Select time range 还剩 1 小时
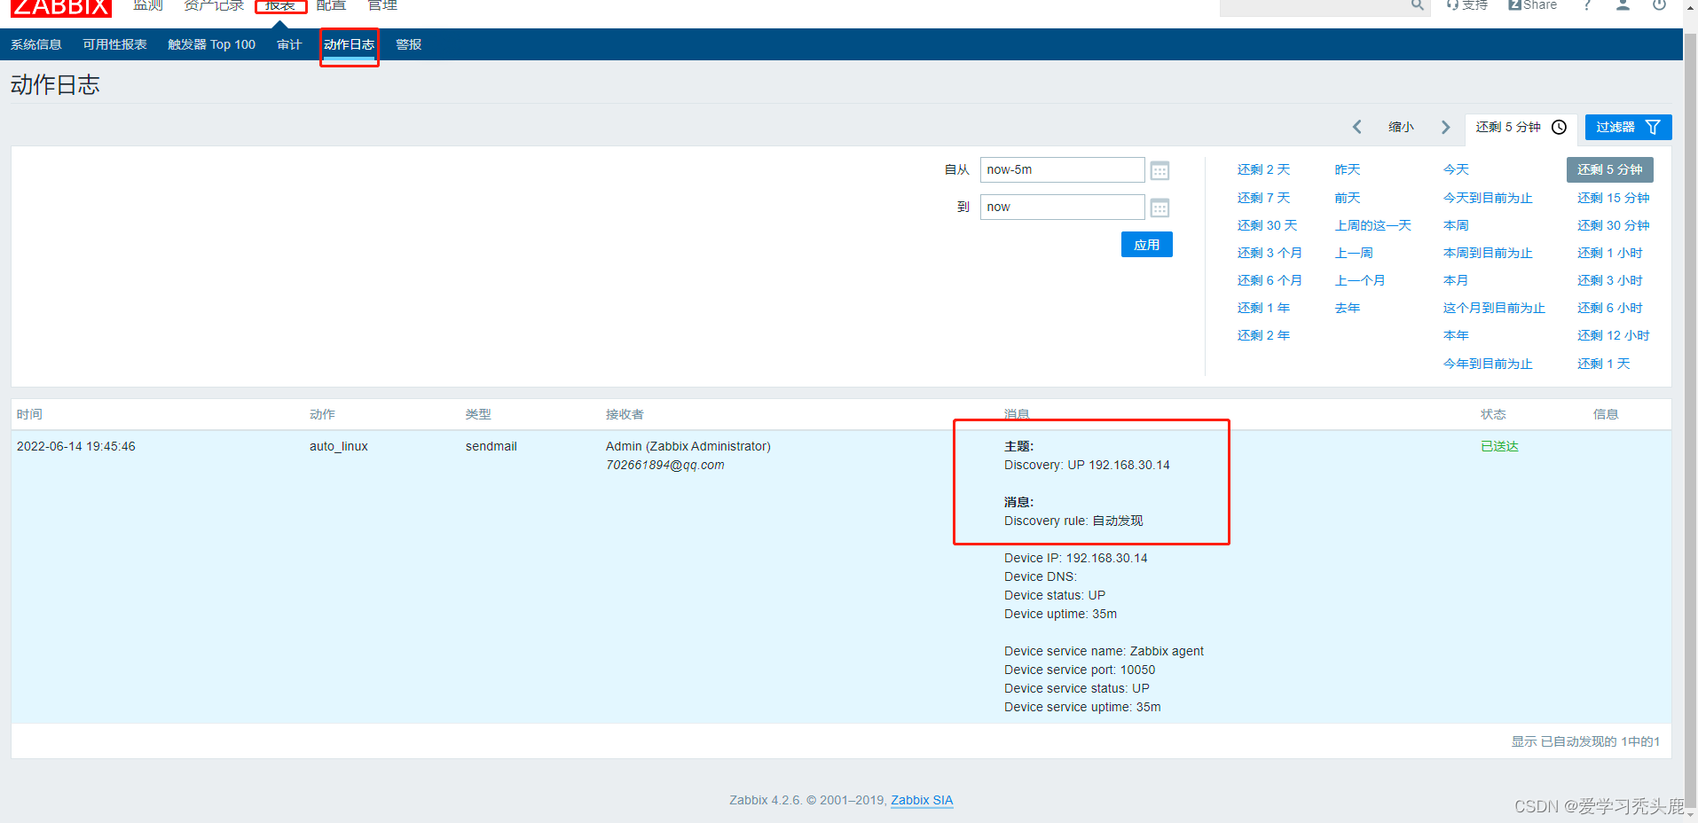This screenshot has height=823, width=1698. (1610, 253)
